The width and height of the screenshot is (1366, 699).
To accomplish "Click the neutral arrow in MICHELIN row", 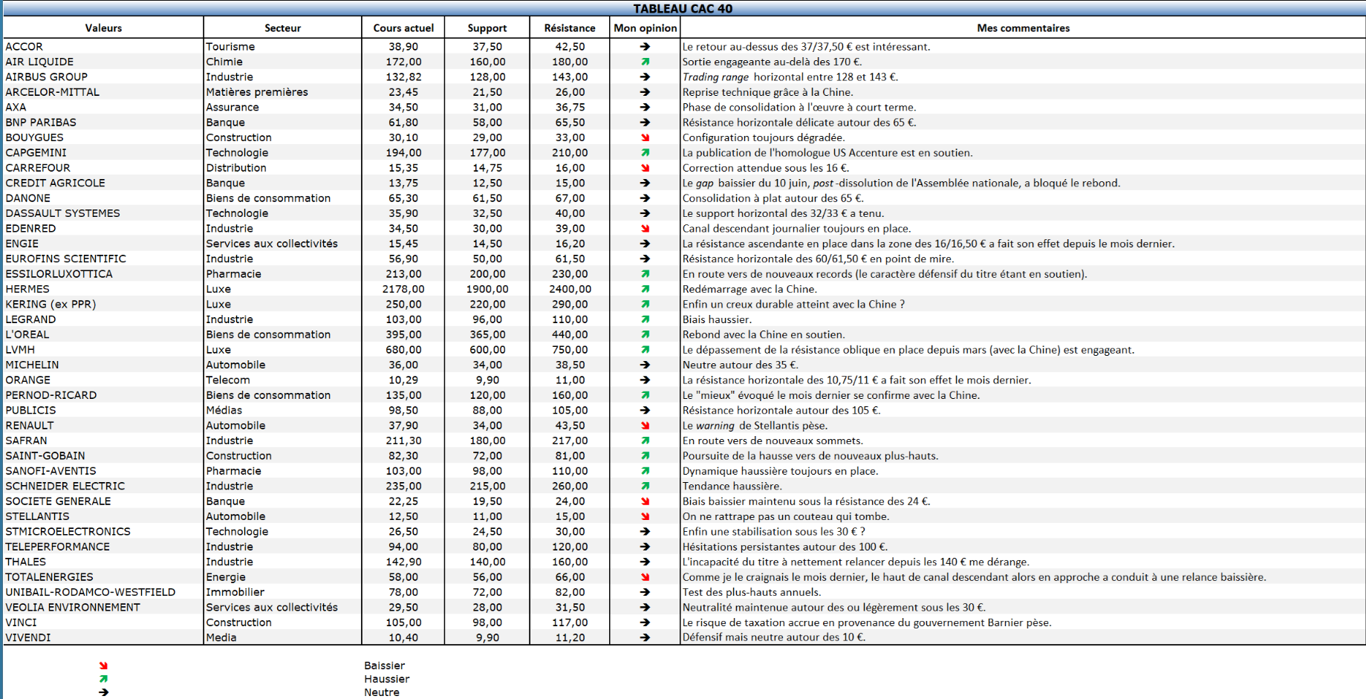I will [x=645, y=365].
